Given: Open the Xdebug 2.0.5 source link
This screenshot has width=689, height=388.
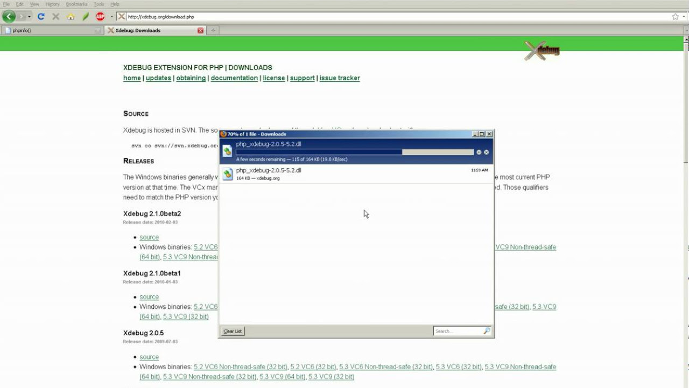Looking at the screenshot, I should [x=149, y=357].
